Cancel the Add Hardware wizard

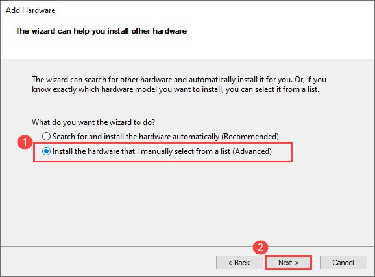coord(343,263)
